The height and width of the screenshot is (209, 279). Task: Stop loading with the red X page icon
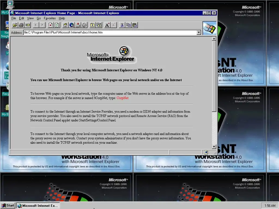50,25
